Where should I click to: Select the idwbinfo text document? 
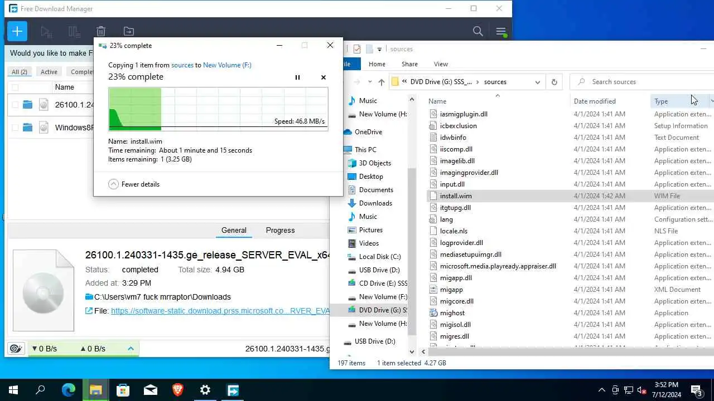[x=453, y=138]
